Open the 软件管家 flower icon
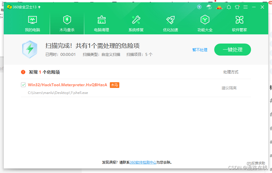Image resolution: width=272 pixels, height=173 pixels. (x=240, y=20)
